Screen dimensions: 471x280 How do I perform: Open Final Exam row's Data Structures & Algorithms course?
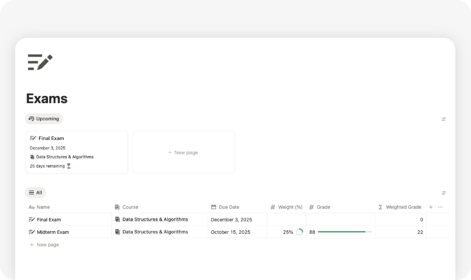pyautogui.click(x=155, y=220)
